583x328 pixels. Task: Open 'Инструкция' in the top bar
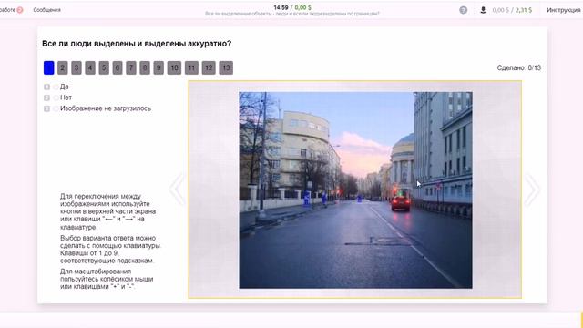[563, 10]
